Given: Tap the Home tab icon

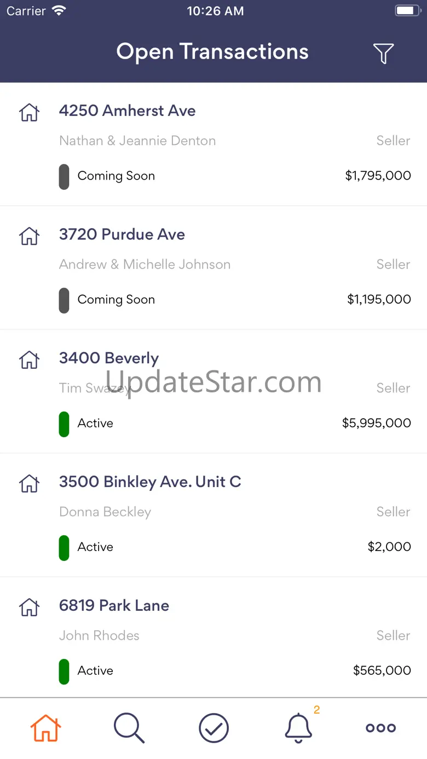Looking at the screenshot, I should pyautogui.click(x=45, y=728).
